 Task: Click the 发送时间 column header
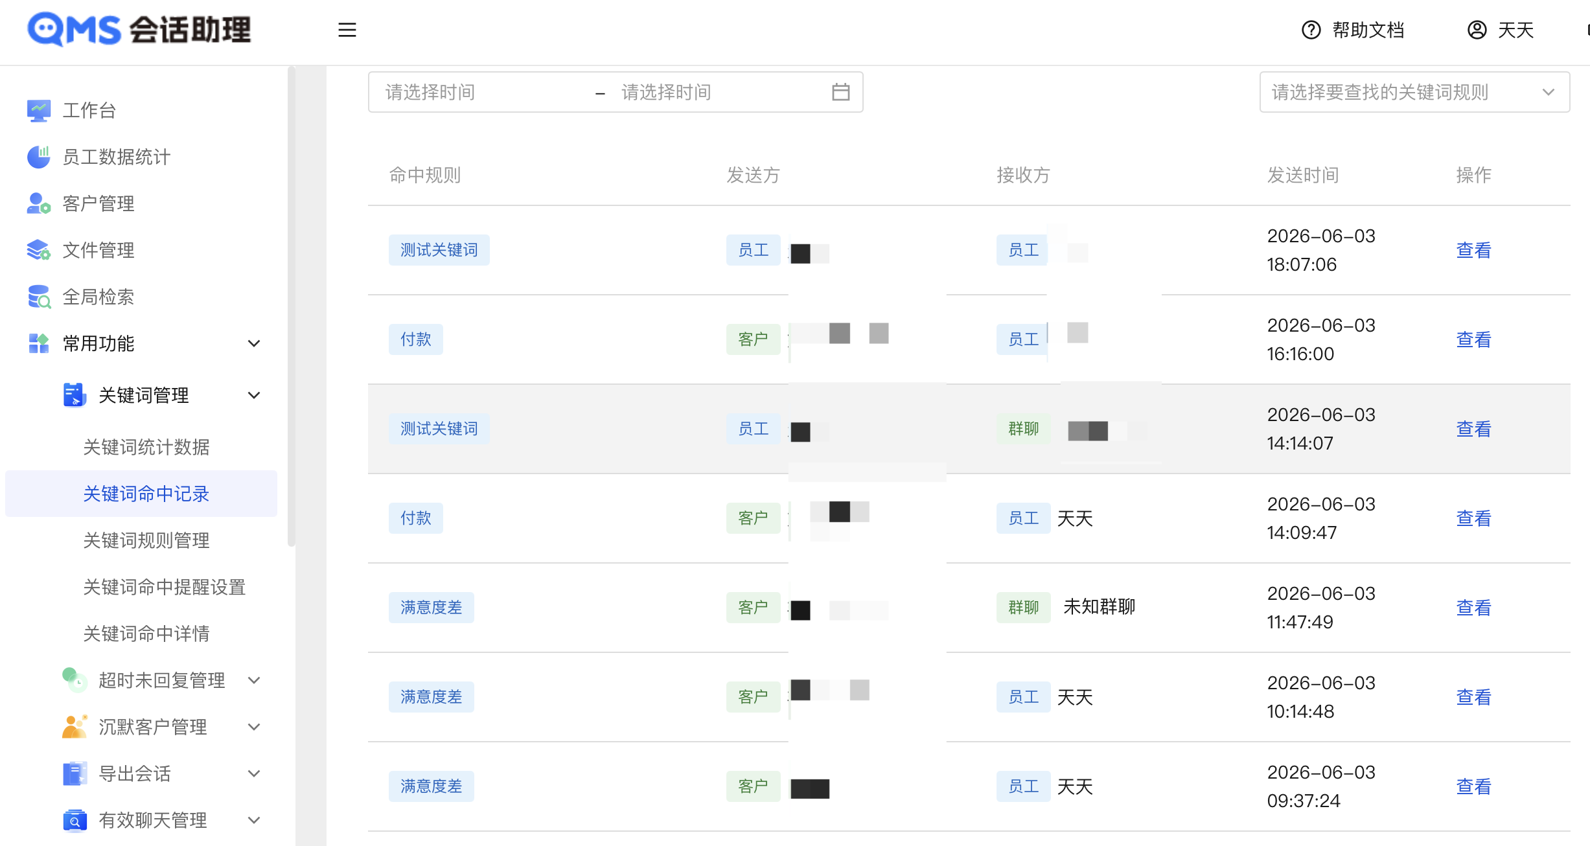click(1303, 175)
